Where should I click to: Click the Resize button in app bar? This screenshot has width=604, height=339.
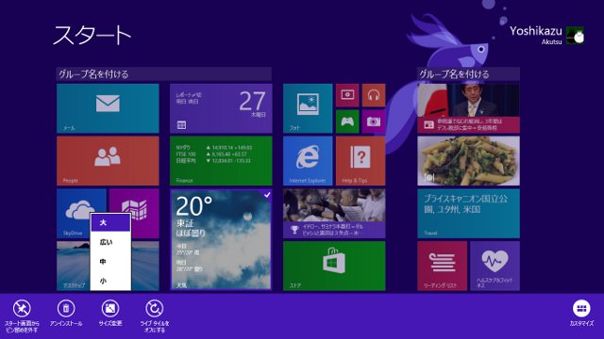[110, 314]
